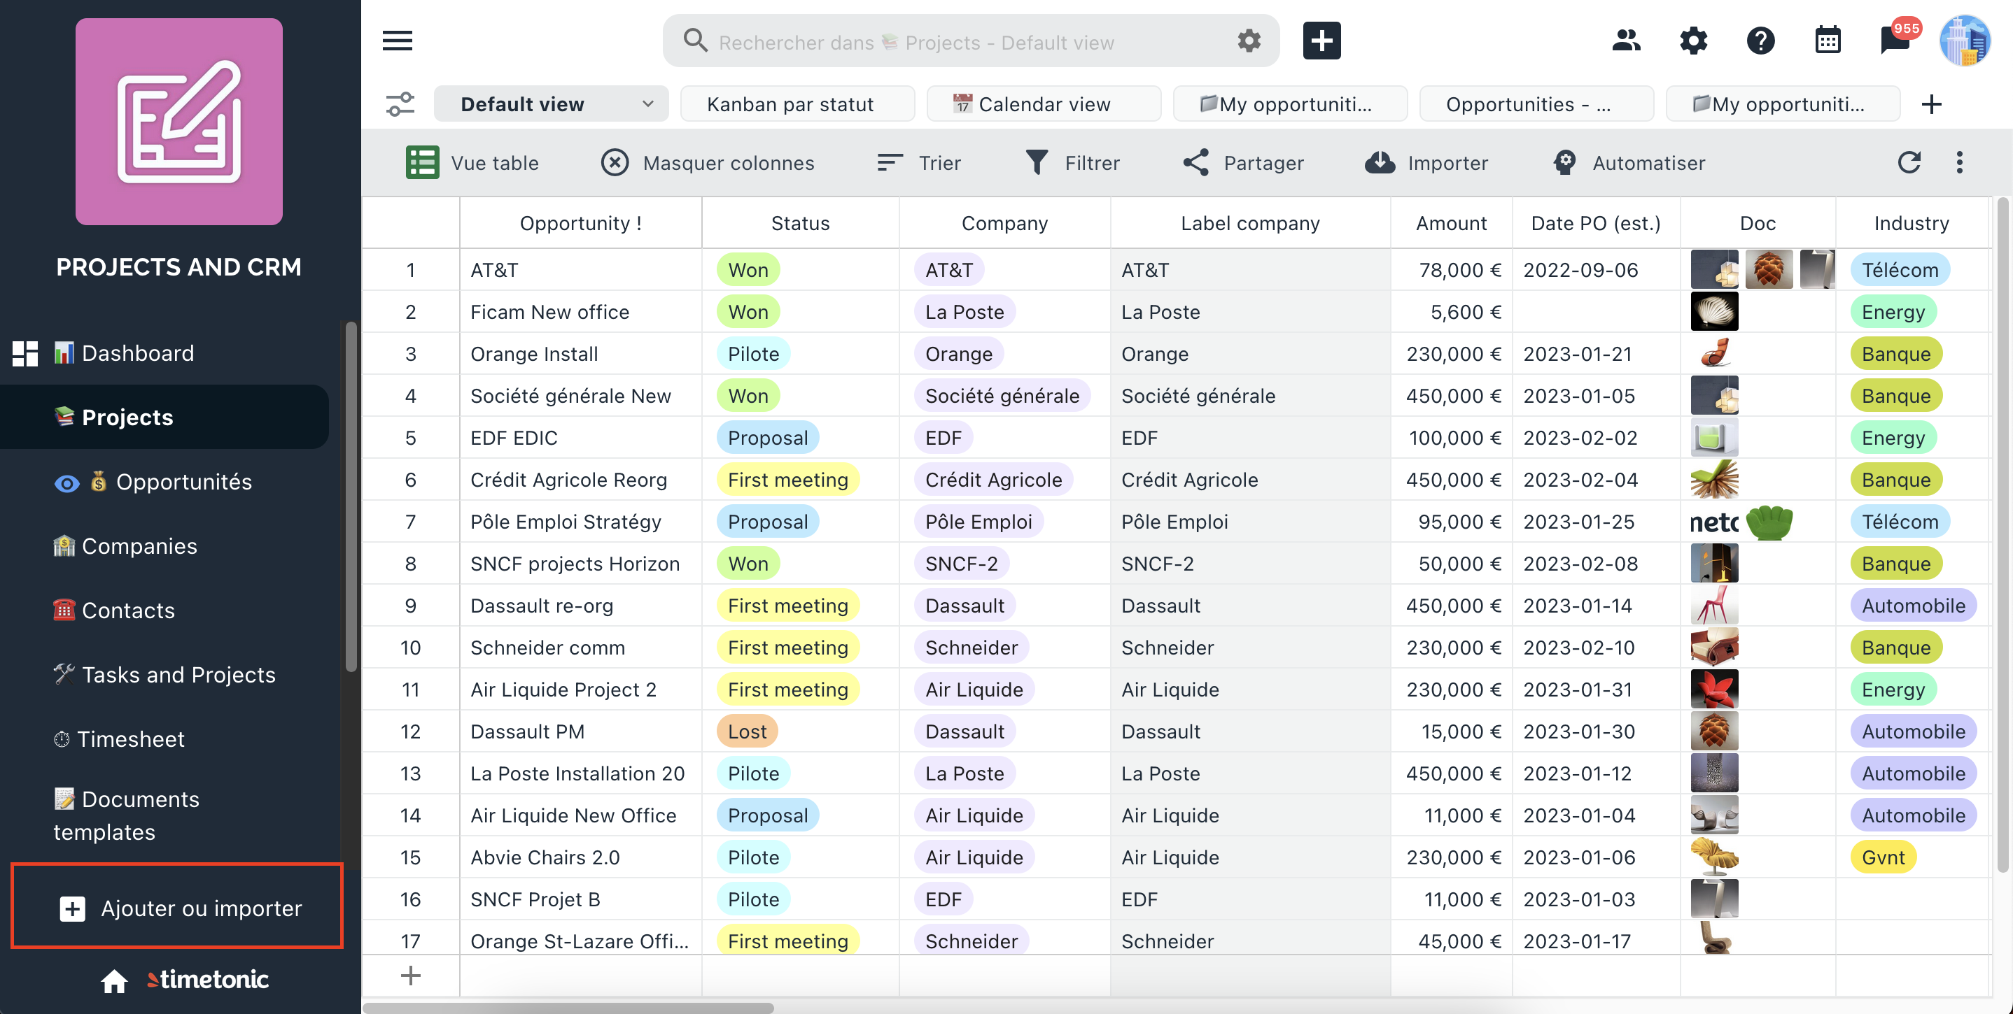Add a new row with plus icon
2013x1014 pixels.
[x=410, y=975]
